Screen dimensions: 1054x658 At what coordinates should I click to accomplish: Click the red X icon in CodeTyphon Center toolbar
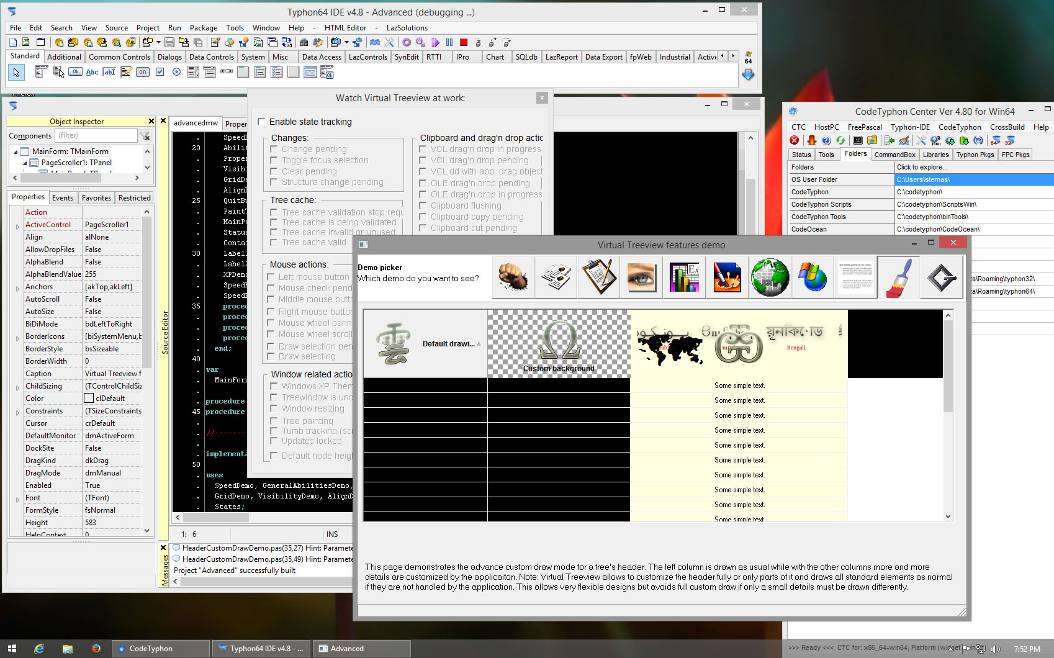794,140
